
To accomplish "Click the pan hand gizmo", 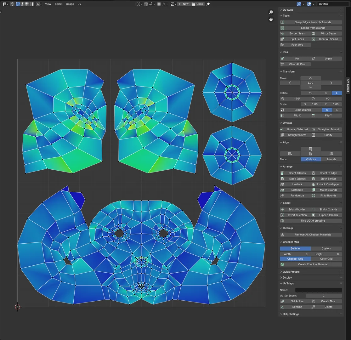I will pyautogui.click(x=271, y=20).
